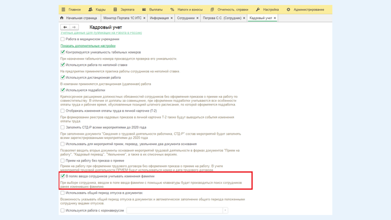Click text При назначении табельного номера производится проверка
Image resolution: width=391 pixels, height=220 pixels.
coord(119,59)
